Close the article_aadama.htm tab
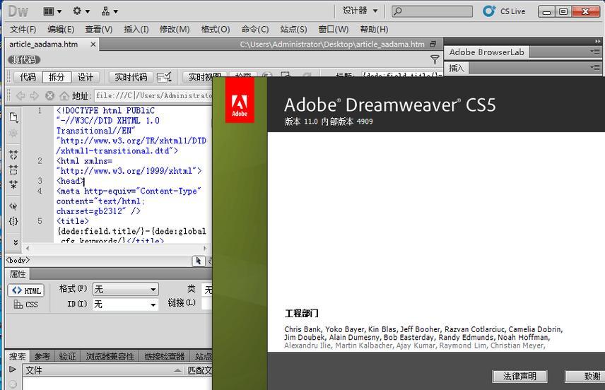 pyautogui.click(x=93, y=45)
